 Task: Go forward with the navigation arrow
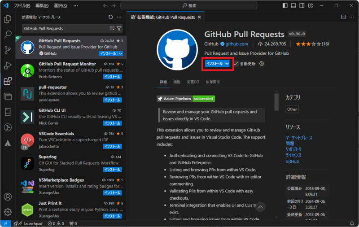114,5
